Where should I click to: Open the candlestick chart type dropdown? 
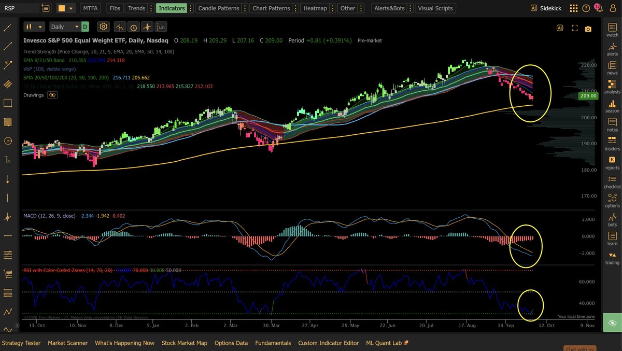coord(34,26)
